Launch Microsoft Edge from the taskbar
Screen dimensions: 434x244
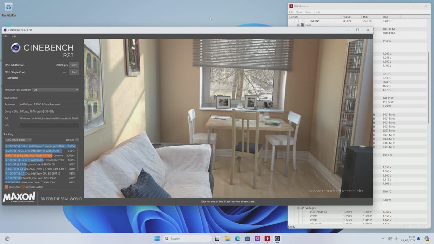[237, 239]
